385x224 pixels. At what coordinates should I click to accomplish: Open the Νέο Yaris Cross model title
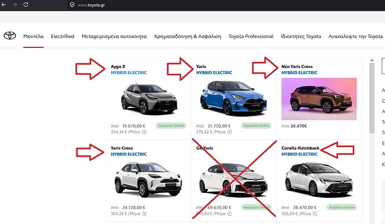297,66
